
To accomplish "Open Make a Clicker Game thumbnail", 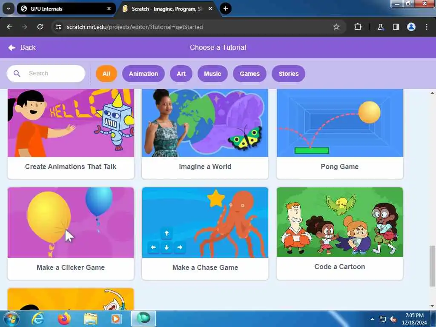I will pyautogui.click(x=71, y=222).
